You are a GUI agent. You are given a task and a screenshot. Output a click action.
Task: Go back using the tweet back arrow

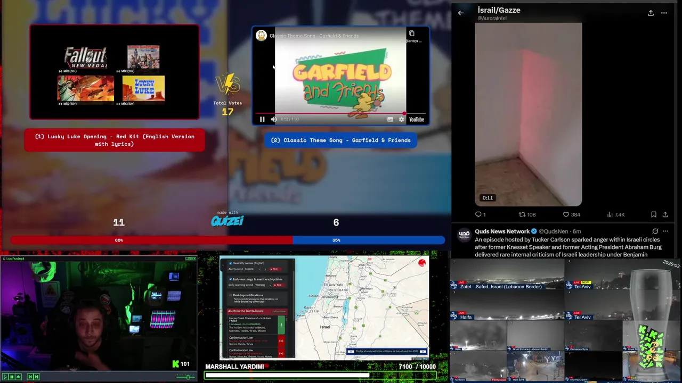click(461, 13)
